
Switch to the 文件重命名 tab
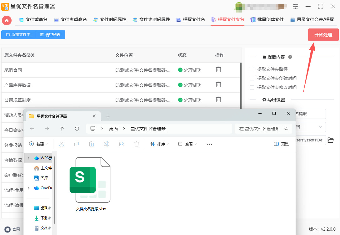(x=33, y=19)
